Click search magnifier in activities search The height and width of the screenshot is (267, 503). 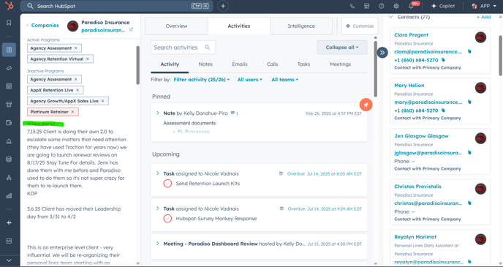(x=207, y=47)
